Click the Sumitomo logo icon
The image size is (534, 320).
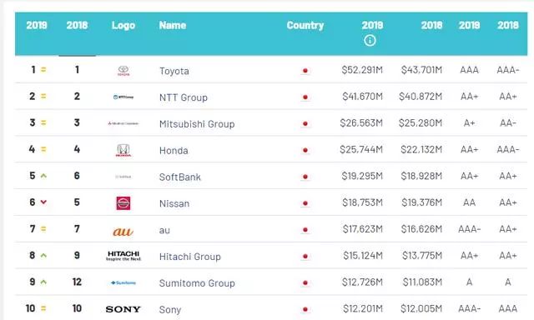point(123,282)
